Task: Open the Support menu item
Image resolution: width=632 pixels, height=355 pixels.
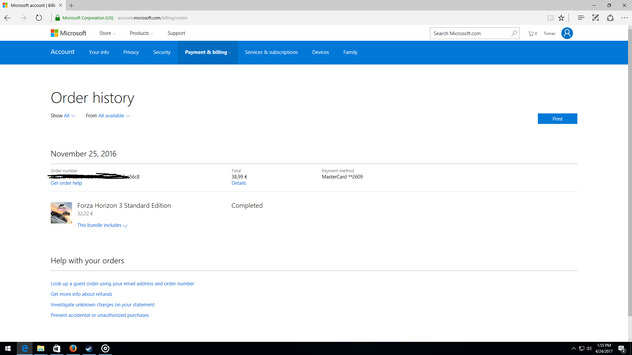Action: (176, 33)
